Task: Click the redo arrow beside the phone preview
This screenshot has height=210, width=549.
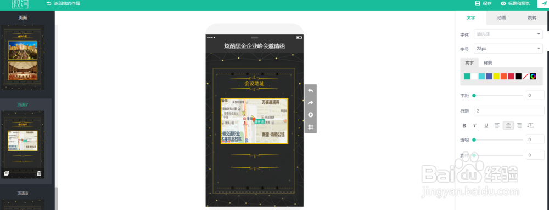Action: pyautogui.click(x=310, y=103)
